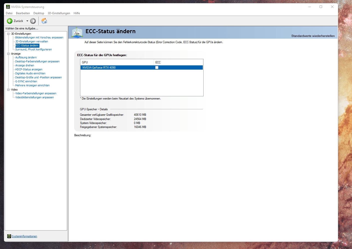The height and width of the screenshot is (249, 352).
Task: Open the Zurück history dropdown arrow
Action: click(x=27, y=21)
